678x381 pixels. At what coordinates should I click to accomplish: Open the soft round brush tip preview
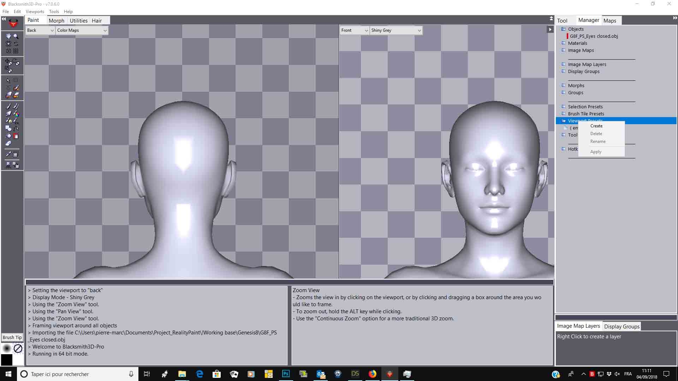(7, 349)
